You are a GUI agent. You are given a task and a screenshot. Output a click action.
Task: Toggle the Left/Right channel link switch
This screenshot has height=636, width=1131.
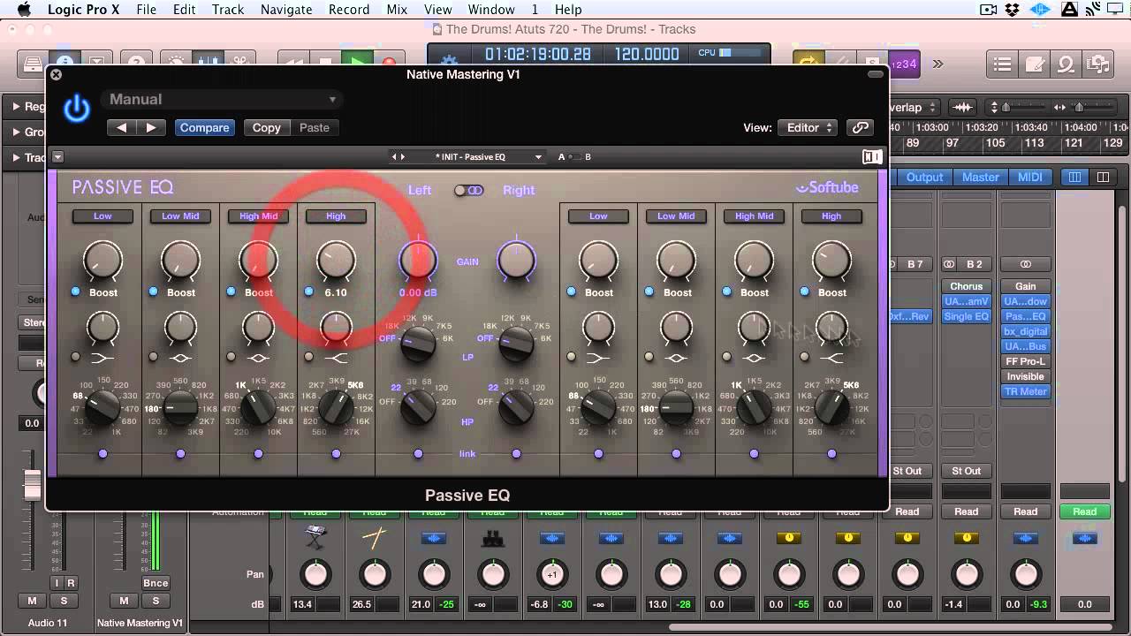click(x=468, y=190)
